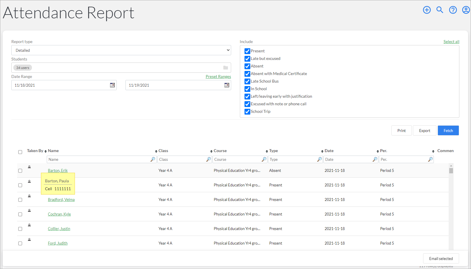471x269 pixels.
Task: Click the Course filter input field
Action: 240,159
